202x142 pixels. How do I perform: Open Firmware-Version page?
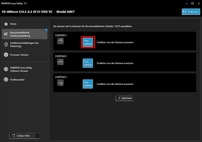pos(24,55)
